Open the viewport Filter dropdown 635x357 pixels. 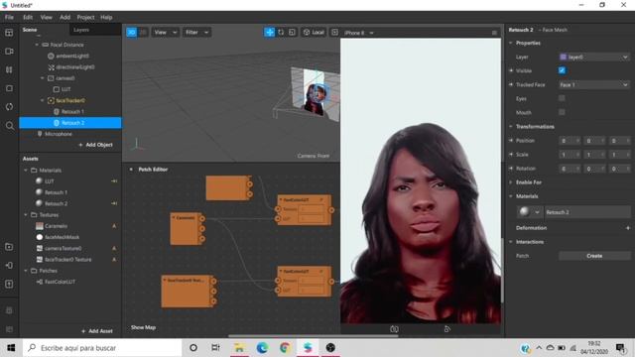coord(196,33)
